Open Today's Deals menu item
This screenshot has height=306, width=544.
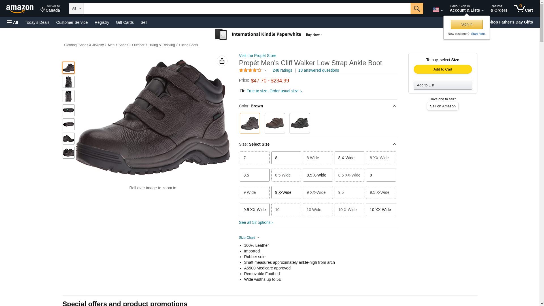coord(37,22)
